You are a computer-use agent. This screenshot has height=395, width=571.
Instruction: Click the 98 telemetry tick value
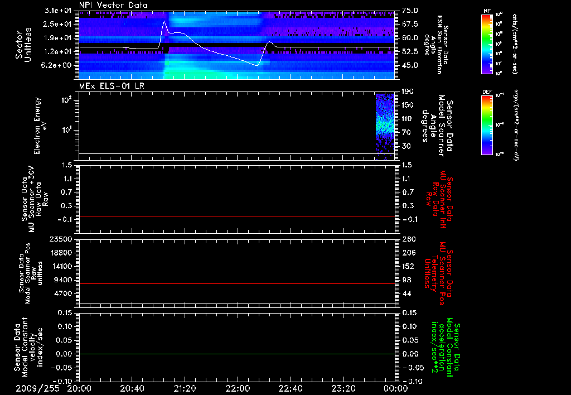[x=407, y=280]
